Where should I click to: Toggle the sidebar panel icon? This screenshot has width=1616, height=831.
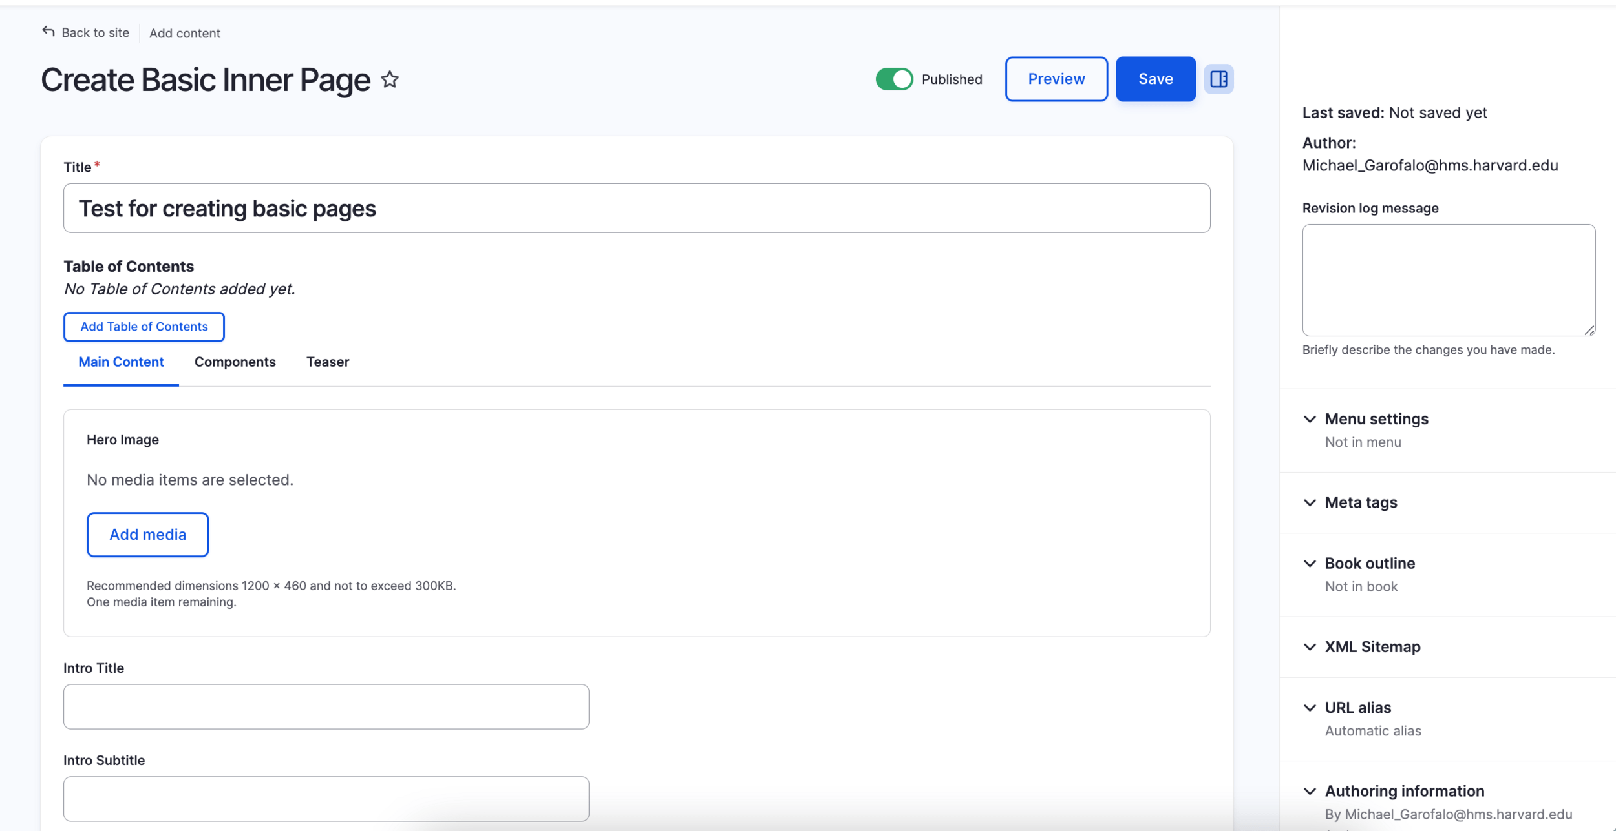tap(1218, 79)
